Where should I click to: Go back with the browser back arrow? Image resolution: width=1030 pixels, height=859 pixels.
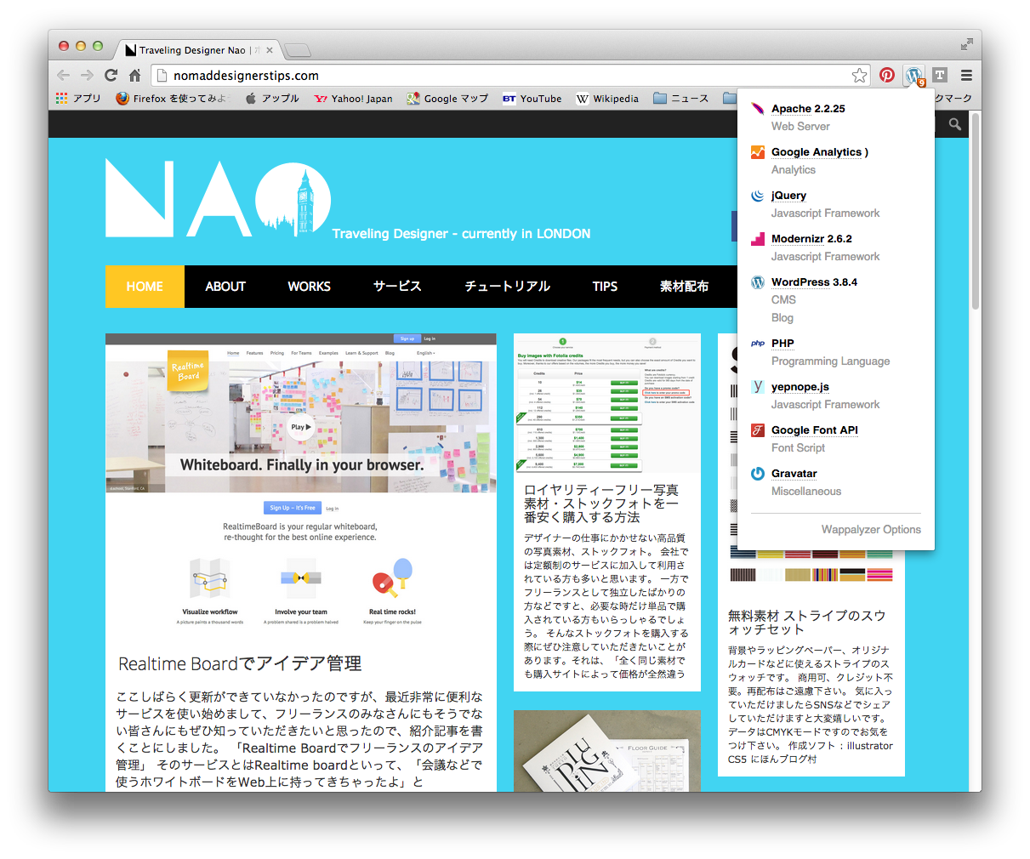64,76
